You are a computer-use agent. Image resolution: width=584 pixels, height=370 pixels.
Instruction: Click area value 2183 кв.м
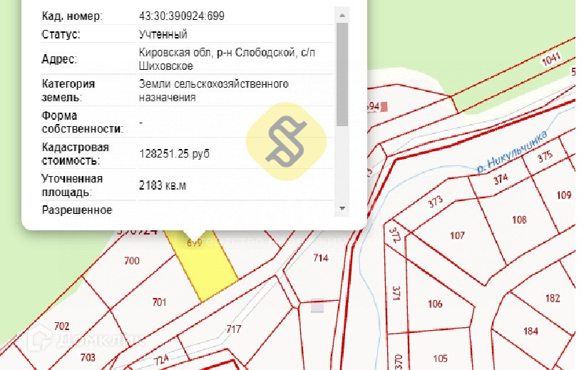pyautogui.click(x=163, y=185)
